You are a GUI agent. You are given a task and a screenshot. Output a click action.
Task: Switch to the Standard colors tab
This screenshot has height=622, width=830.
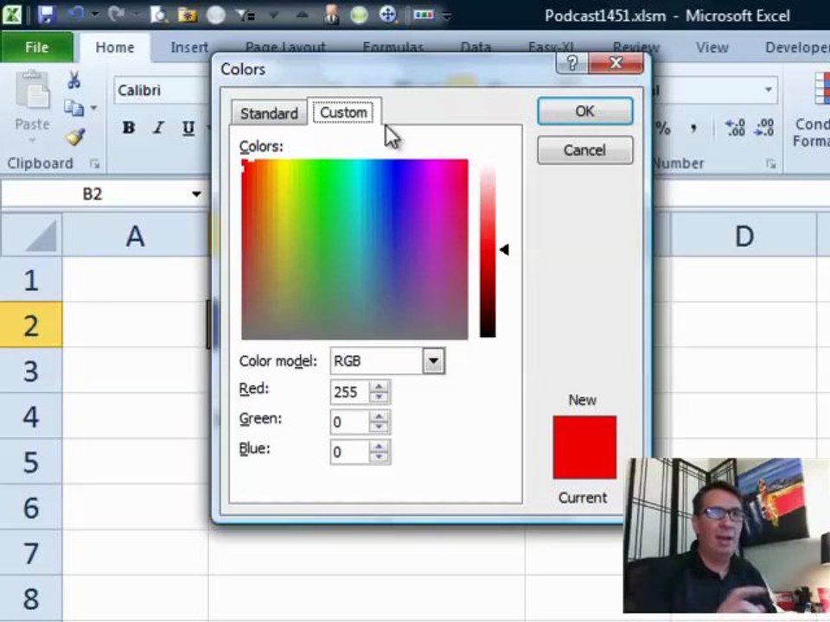(x=269, y=113)
